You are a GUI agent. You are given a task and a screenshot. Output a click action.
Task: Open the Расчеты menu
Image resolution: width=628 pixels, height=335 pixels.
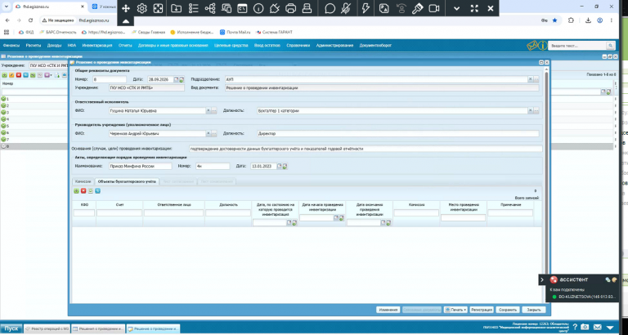(x=34, y=46)
